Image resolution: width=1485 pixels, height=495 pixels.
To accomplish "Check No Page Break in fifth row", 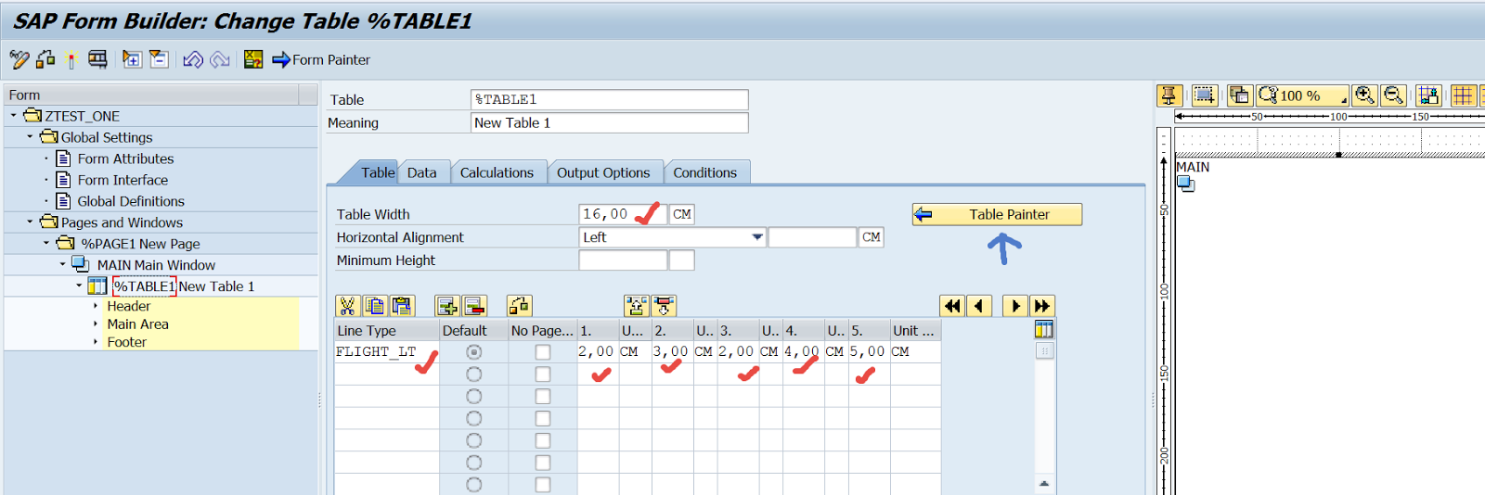I will (x=543, y=441).
